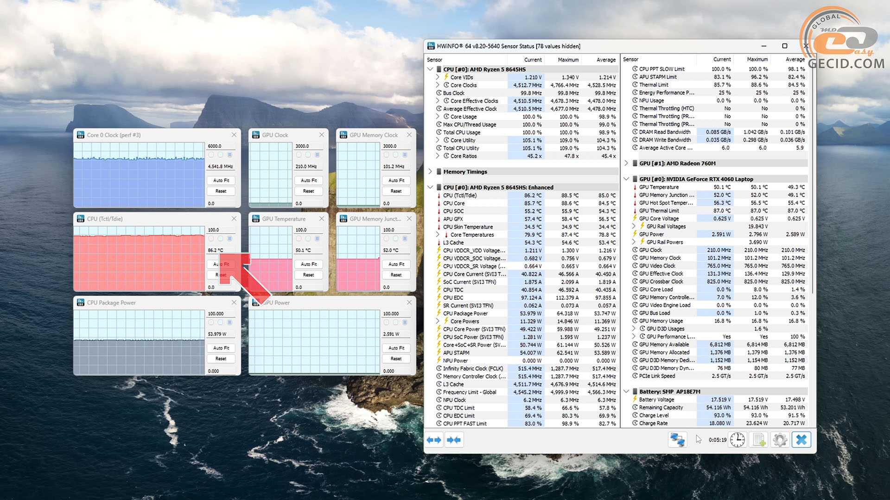Click the expand-columns double arrow icon in HWiNFO toolbar
The height and width of the screenshot is (500, 890).
434,440
